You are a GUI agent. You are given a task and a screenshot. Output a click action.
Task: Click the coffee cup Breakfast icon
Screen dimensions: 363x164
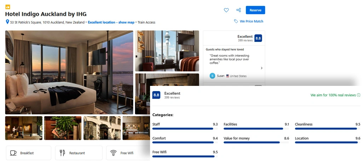[x=13, y=153]
